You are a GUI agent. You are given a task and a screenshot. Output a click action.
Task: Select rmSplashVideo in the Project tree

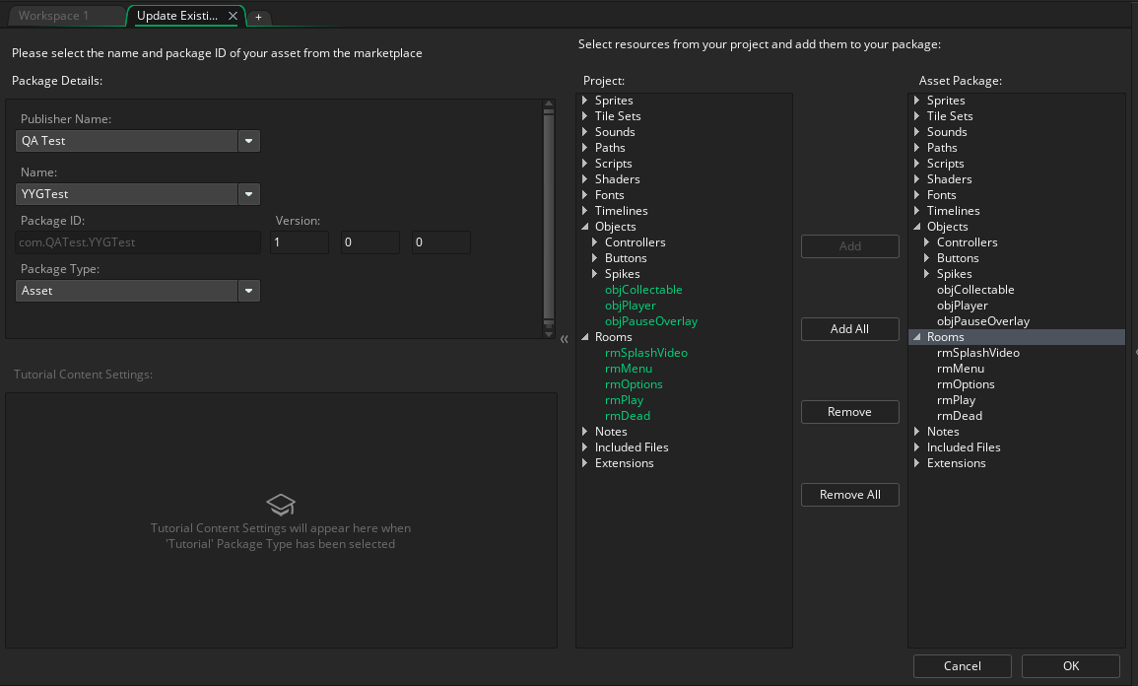(646, 353)
